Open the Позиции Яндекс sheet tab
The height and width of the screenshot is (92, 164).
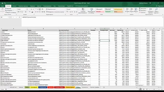(x=59, y=87)
